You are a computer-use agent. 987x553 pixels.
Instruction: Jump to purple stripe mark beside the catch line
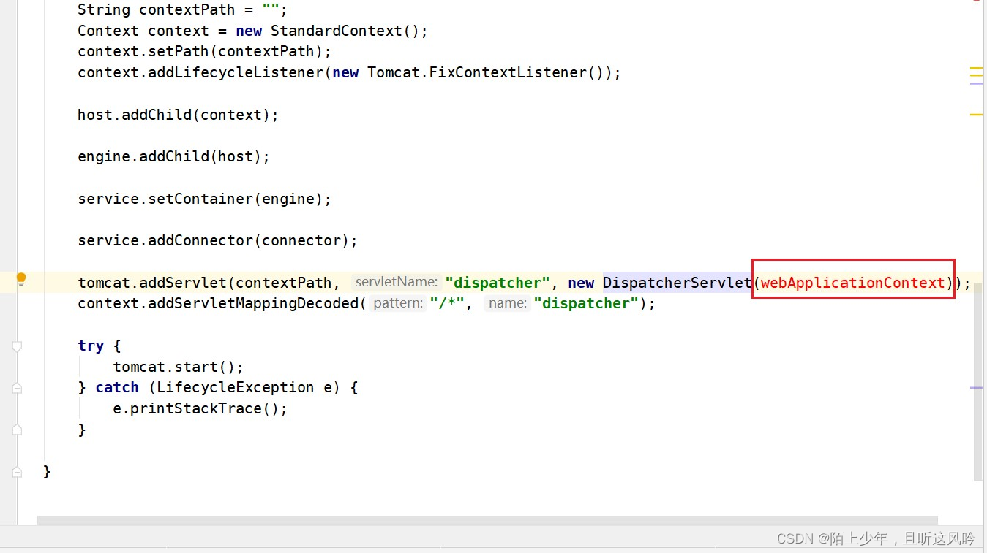coord(976,388)
